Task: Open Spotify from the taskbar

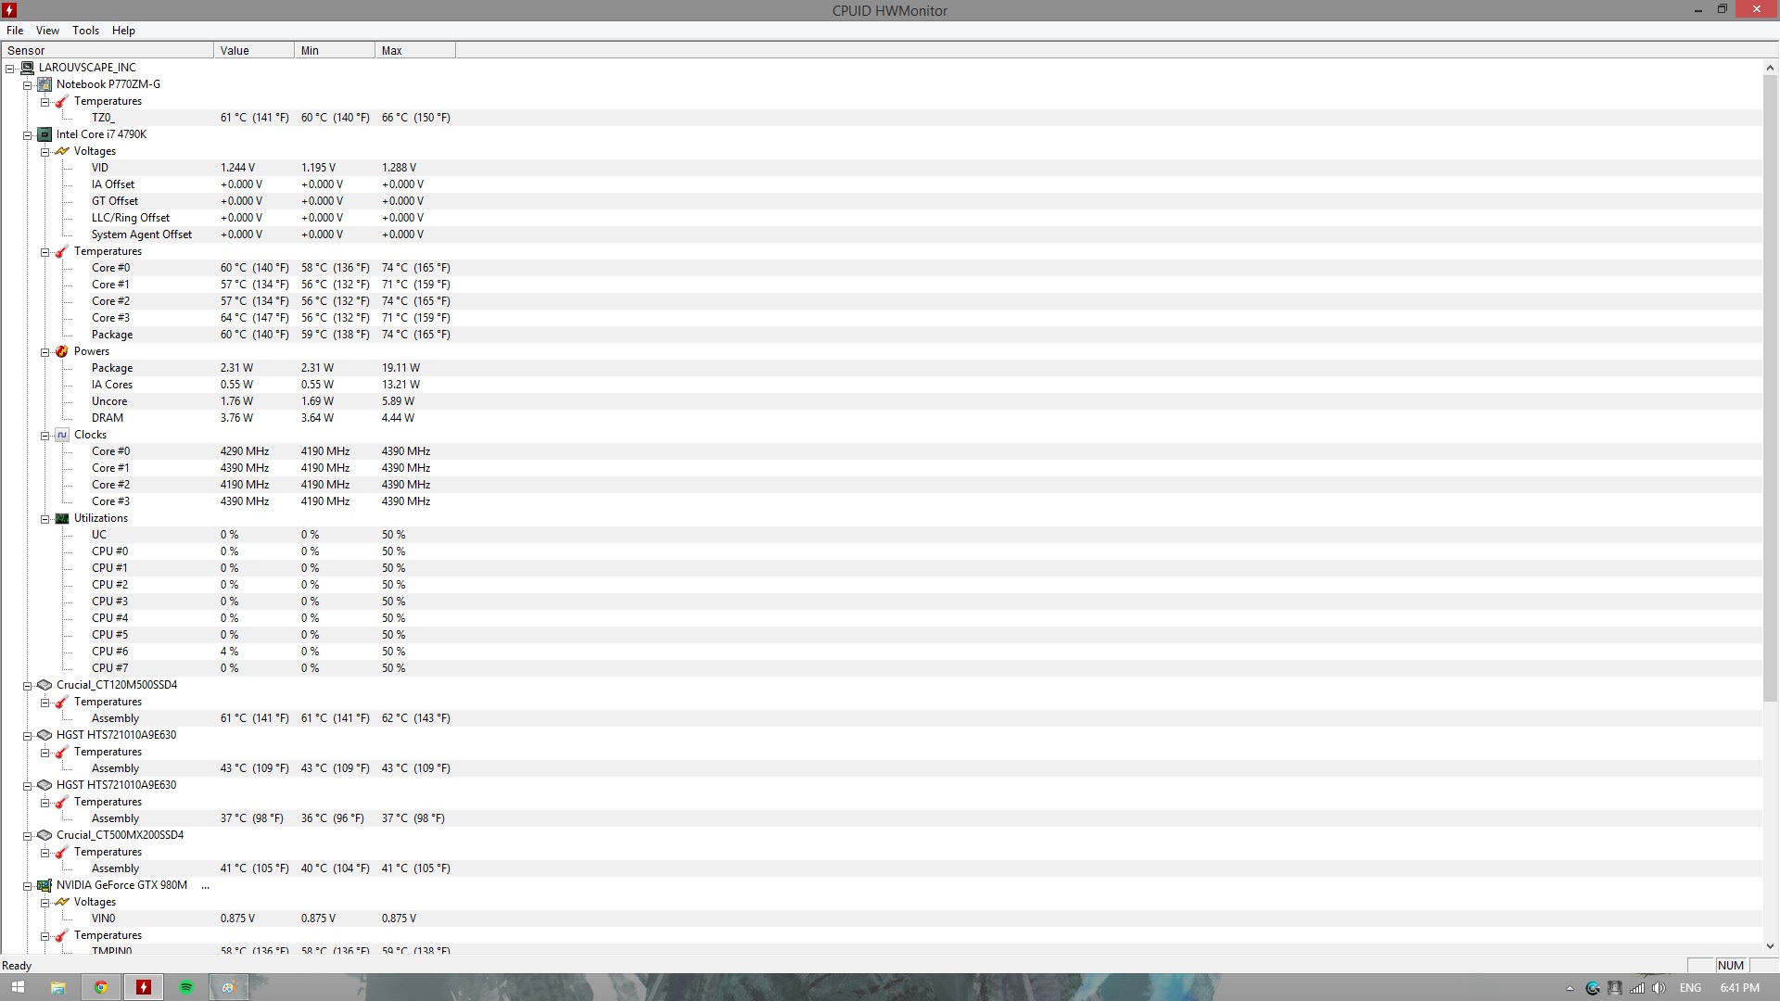Action: 186,987
